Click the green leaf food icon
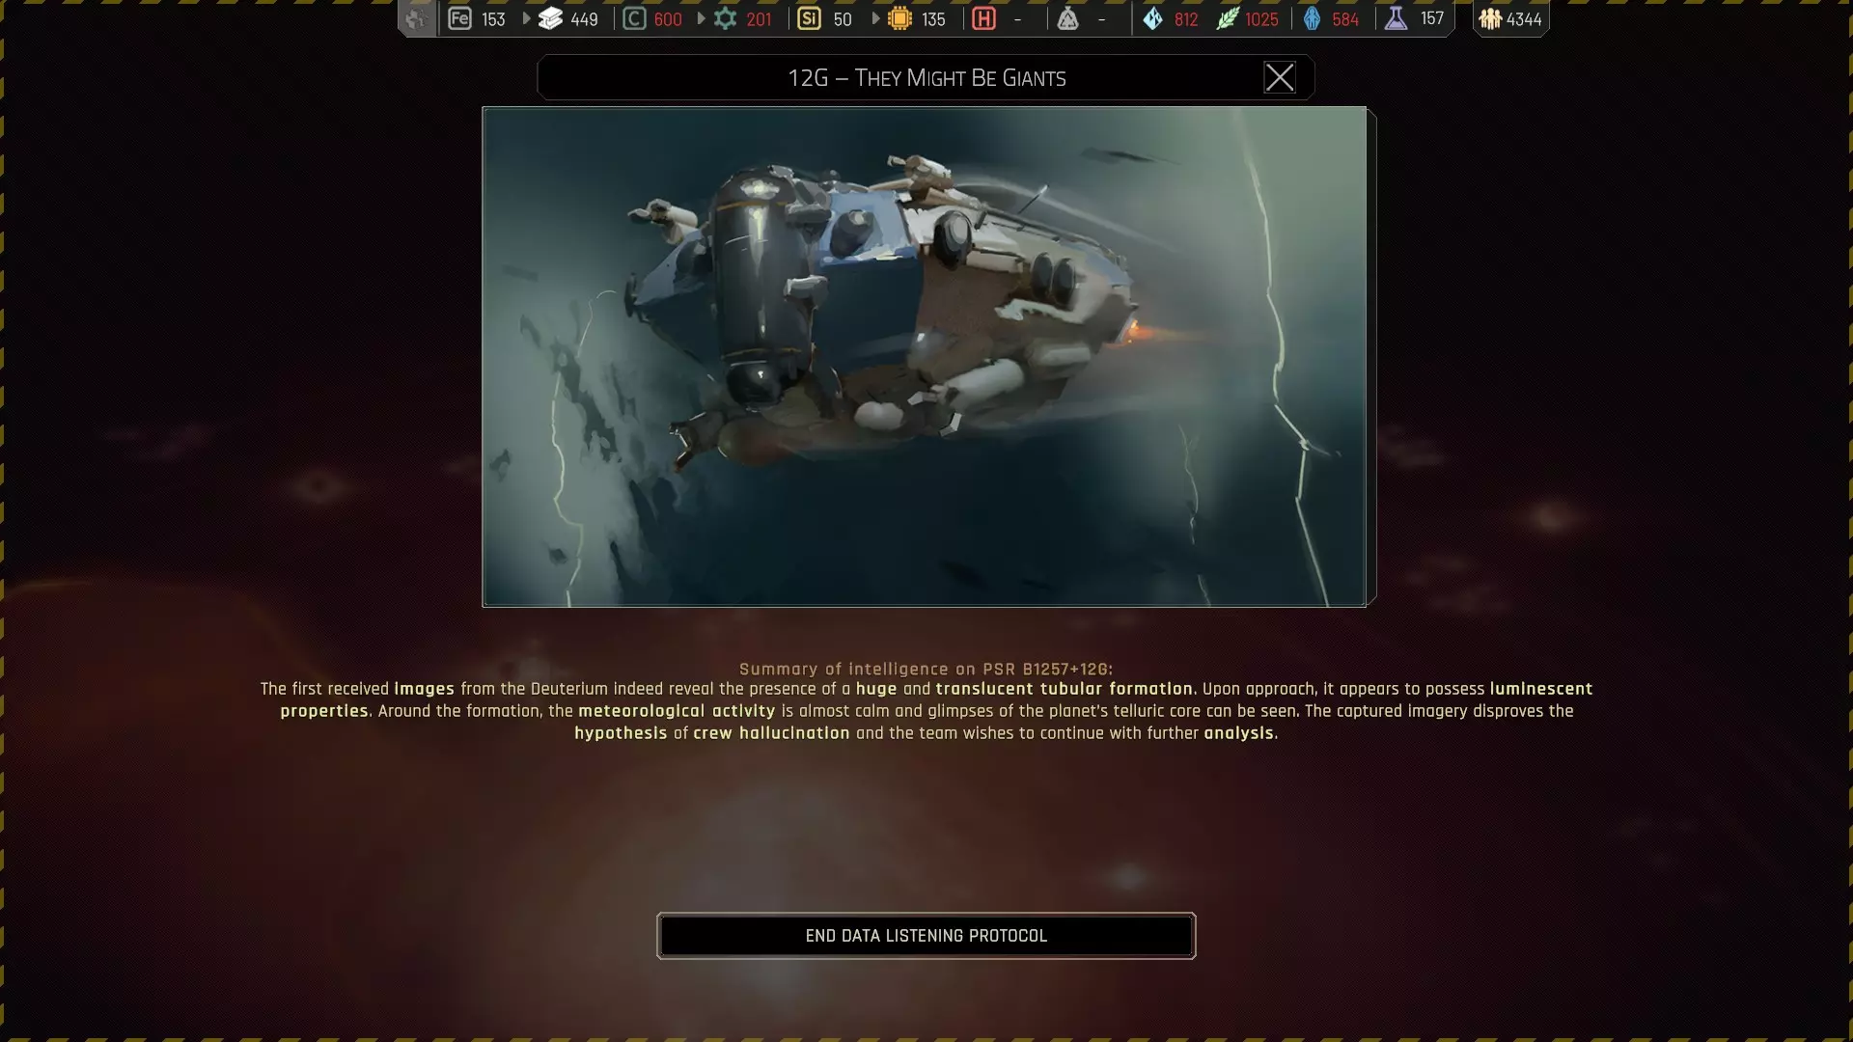This screenshot has width=1853, height=1042. (x=1227, y=18)
